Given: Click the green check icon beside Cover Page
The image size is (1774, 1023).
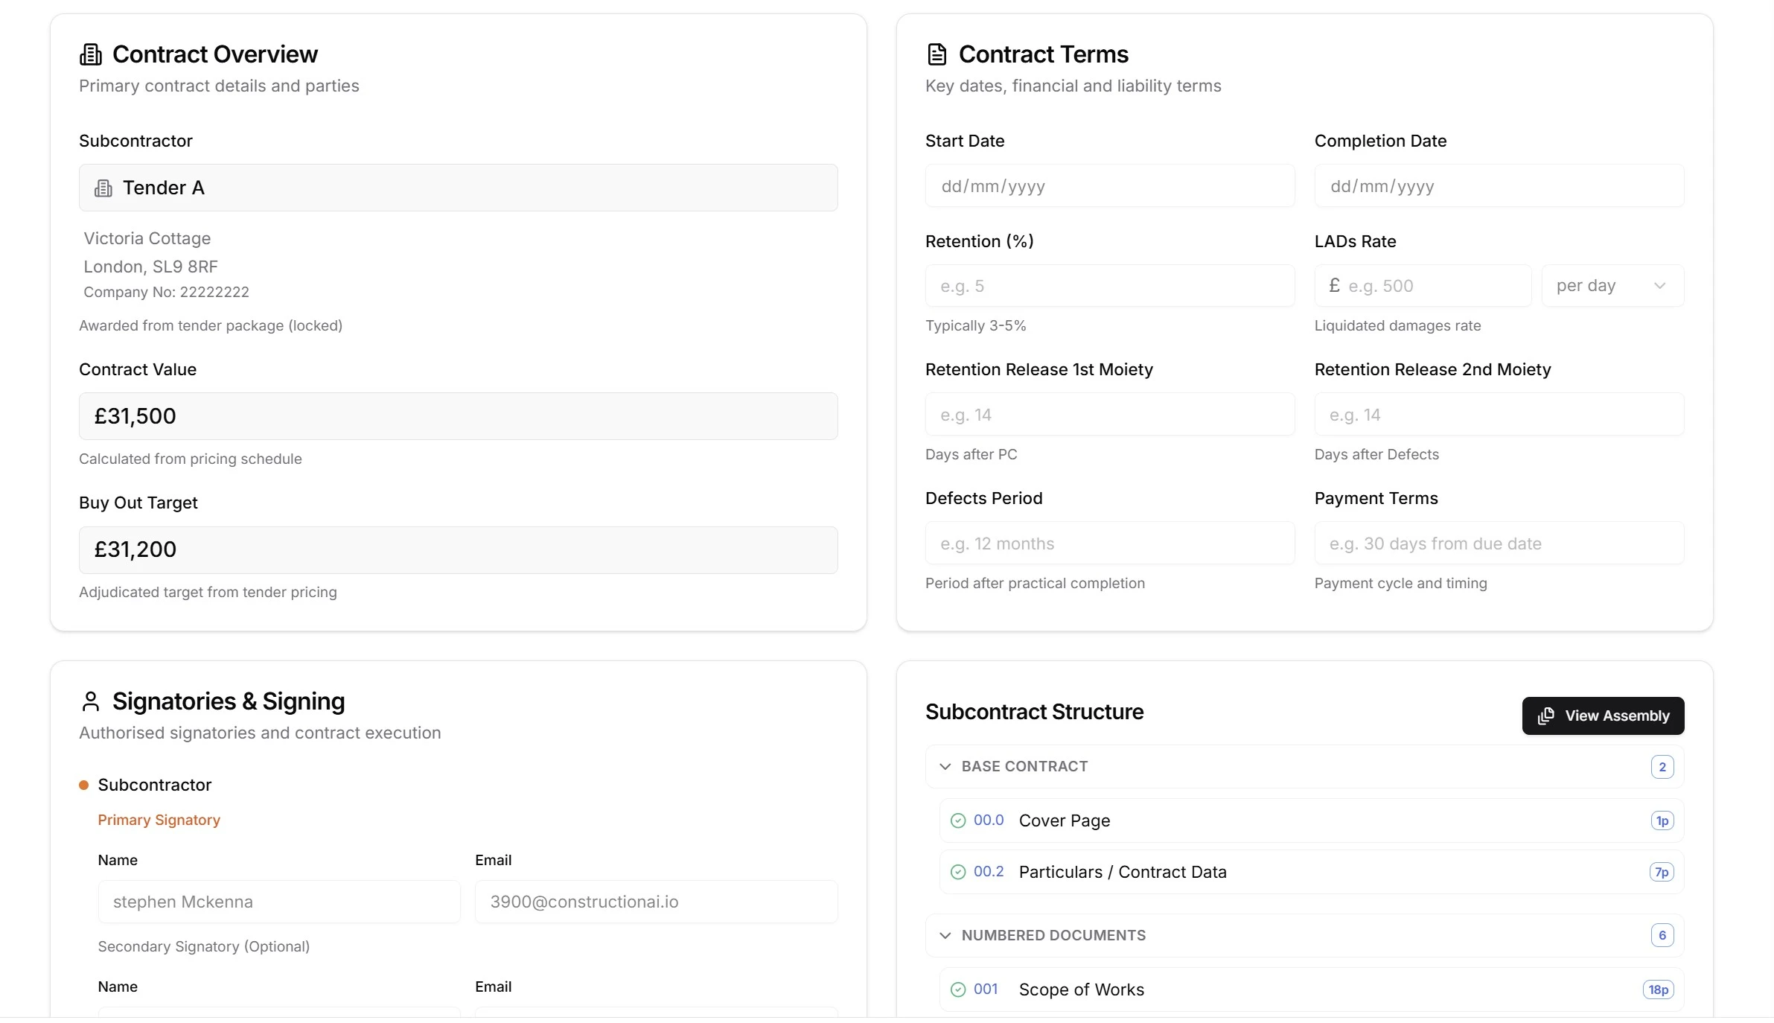Looking at the screenshot, I should (958, 820).
